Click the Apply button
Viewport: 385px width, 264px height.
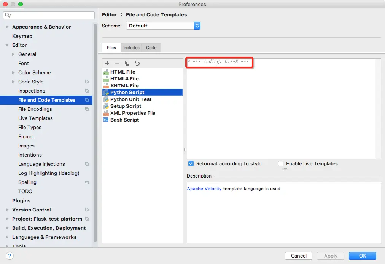(x=331, y=256)
